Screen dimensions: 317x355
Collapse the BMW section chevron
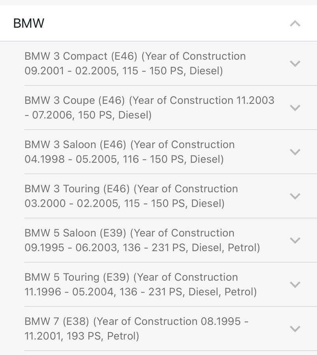[x=295, y=24]
